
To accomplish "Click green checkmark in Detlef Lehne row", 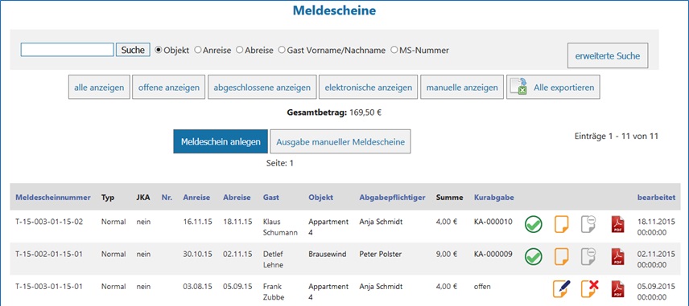I will point(534,256).
